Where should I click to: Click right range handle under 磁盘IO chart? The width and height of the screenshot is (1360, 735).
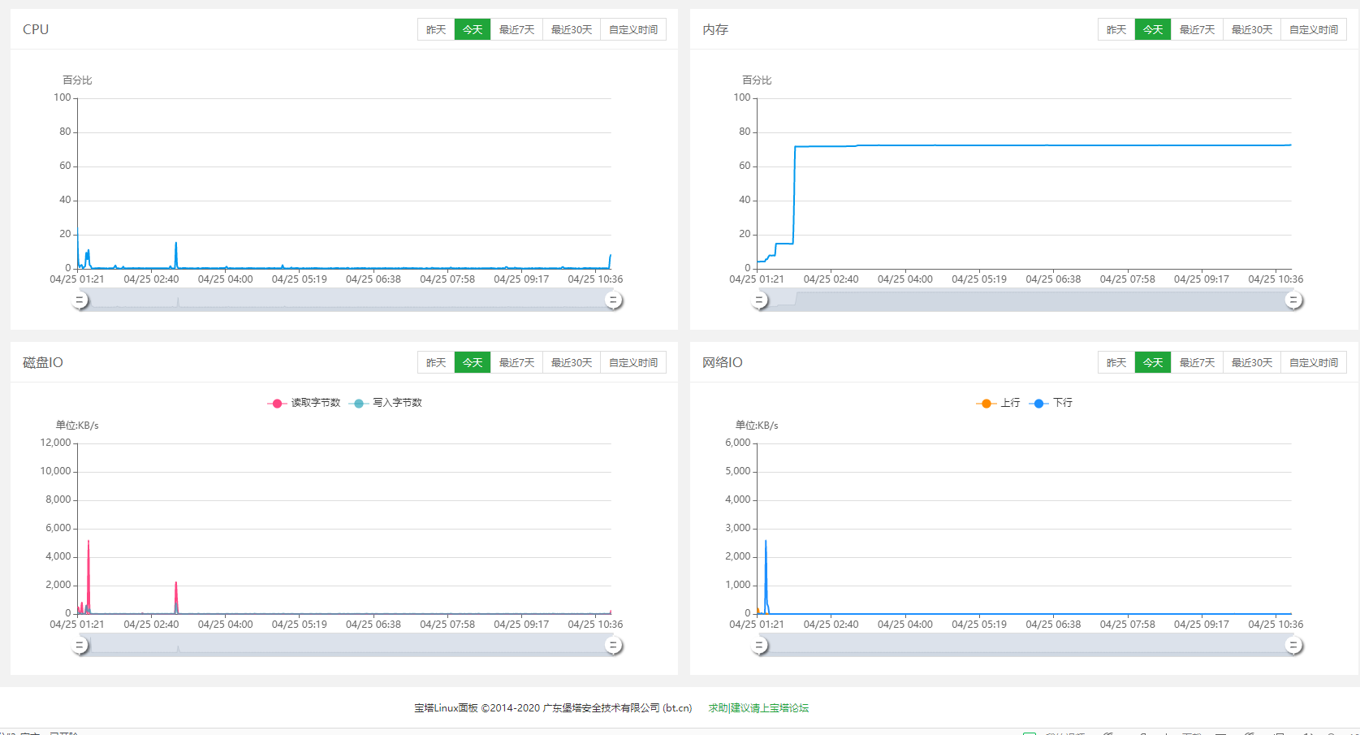click(x=614, y=646)
